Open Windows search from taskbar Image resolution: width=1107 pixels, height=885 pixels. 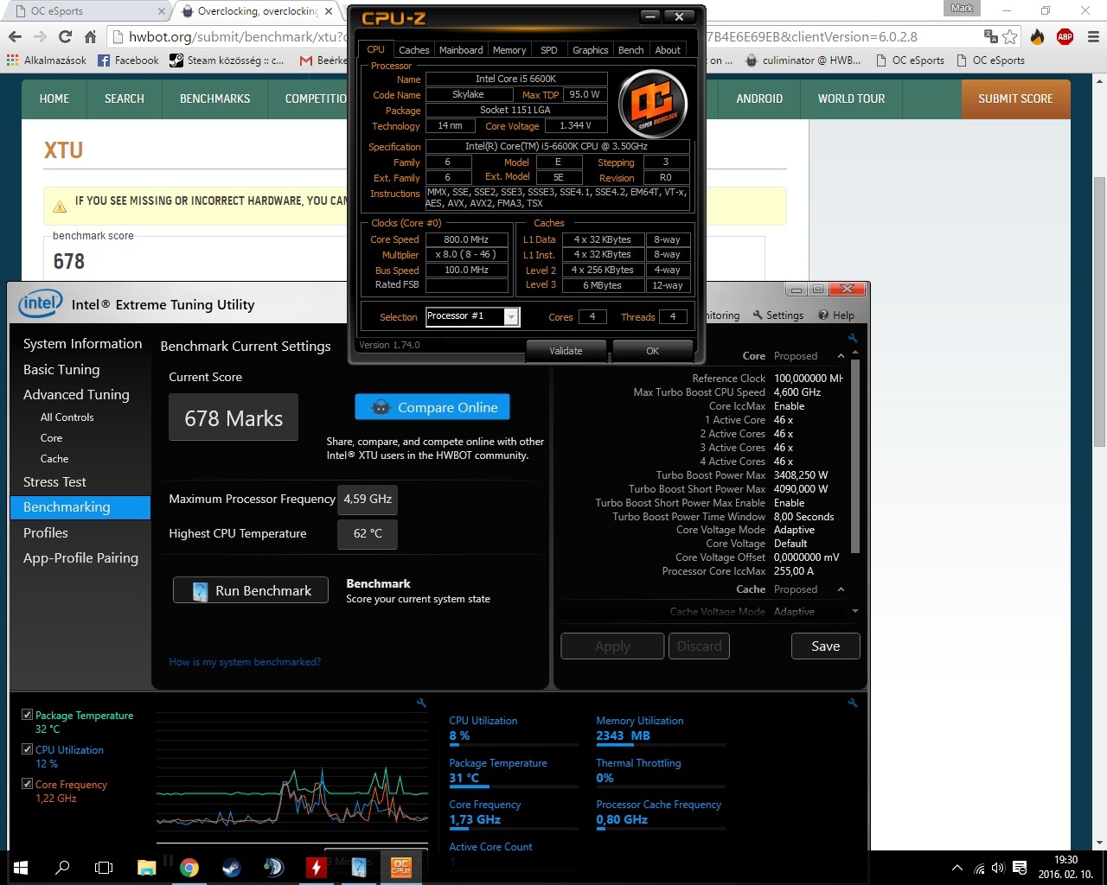[x=62, y=868]
